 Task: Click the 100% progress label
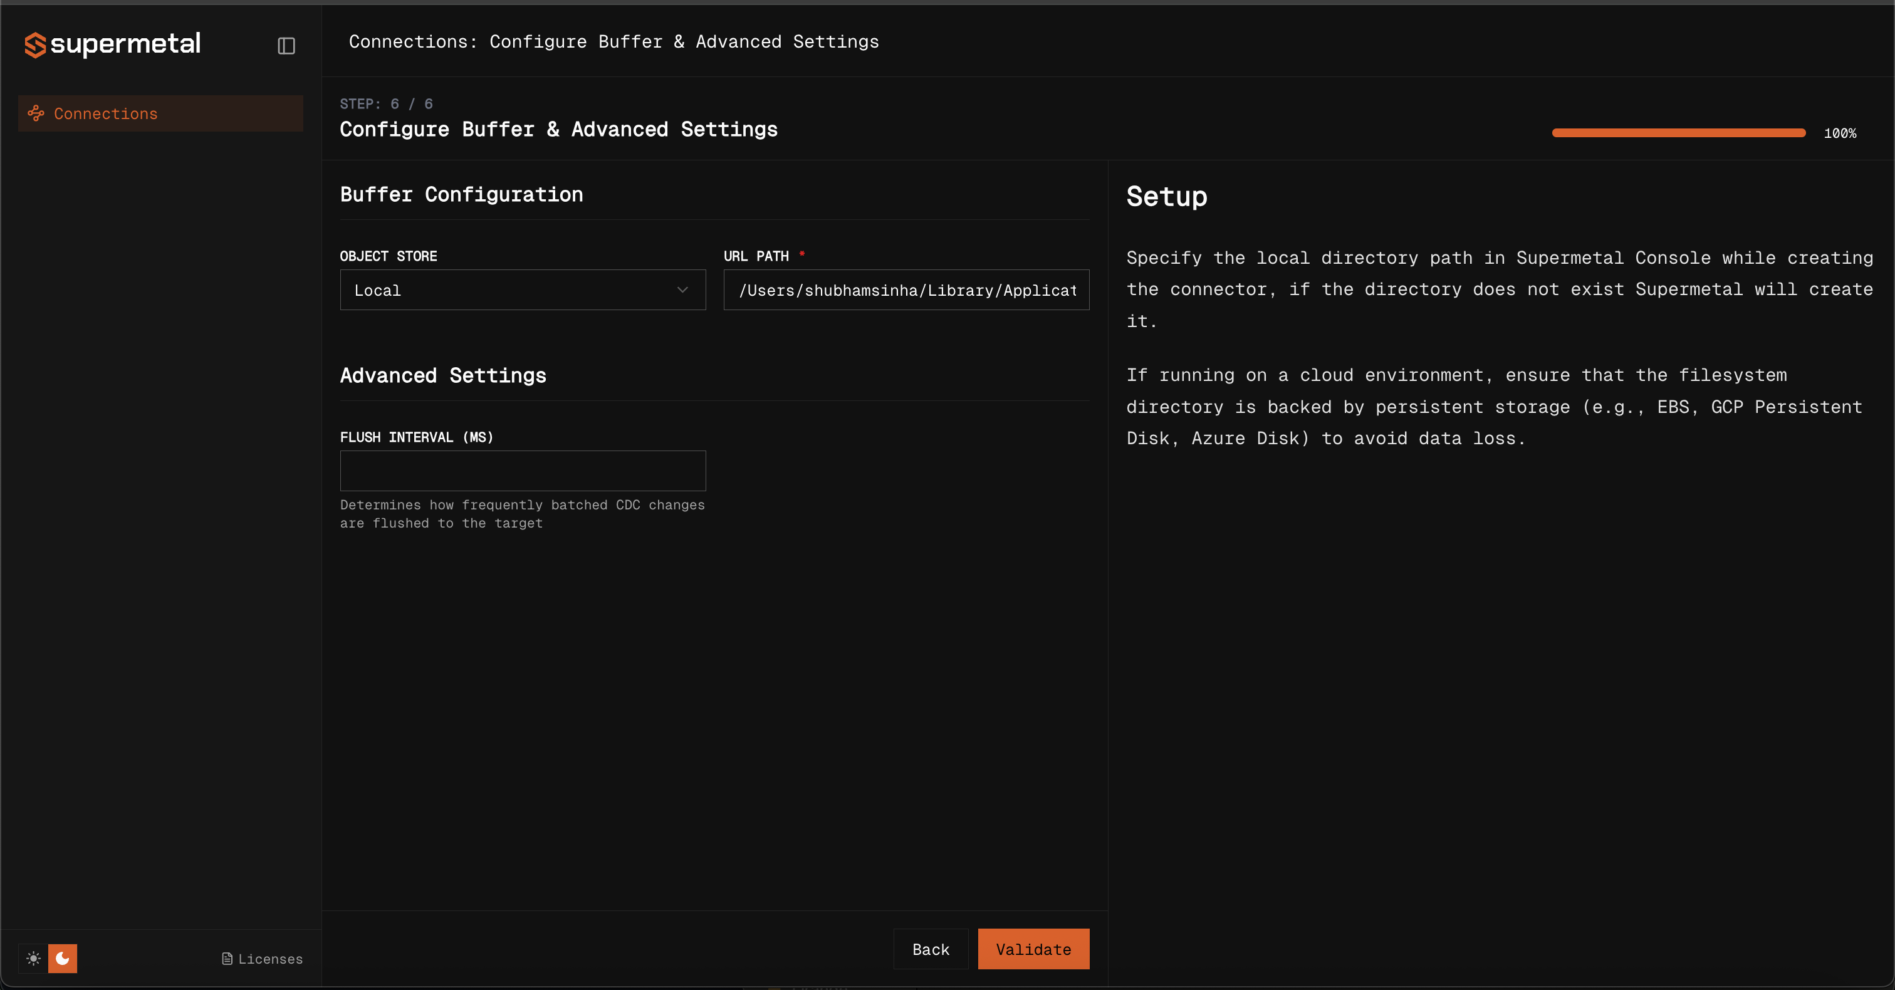[1840, 133]
